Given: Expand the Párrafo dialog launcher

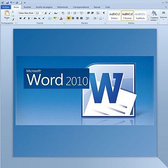Looking at the screenshot, I should click(x=105, y=23).
